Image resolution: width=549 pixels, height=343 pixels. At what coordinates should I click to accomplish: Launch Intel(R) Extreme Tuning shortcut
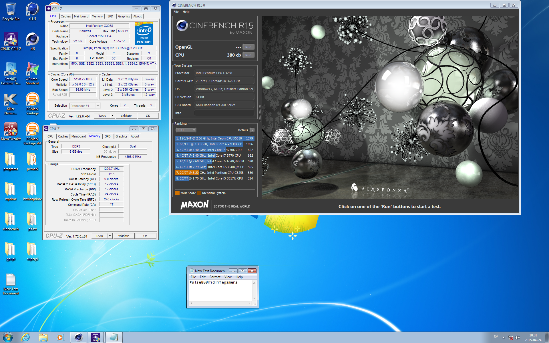tap(11, 73)
